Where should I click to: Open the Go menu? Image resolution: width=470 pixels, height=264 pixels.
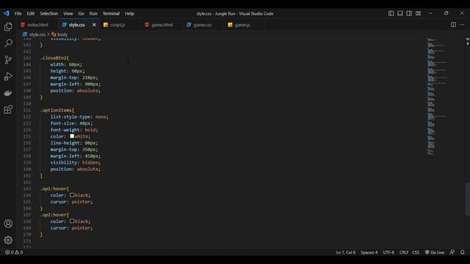[x=81, y=13]
